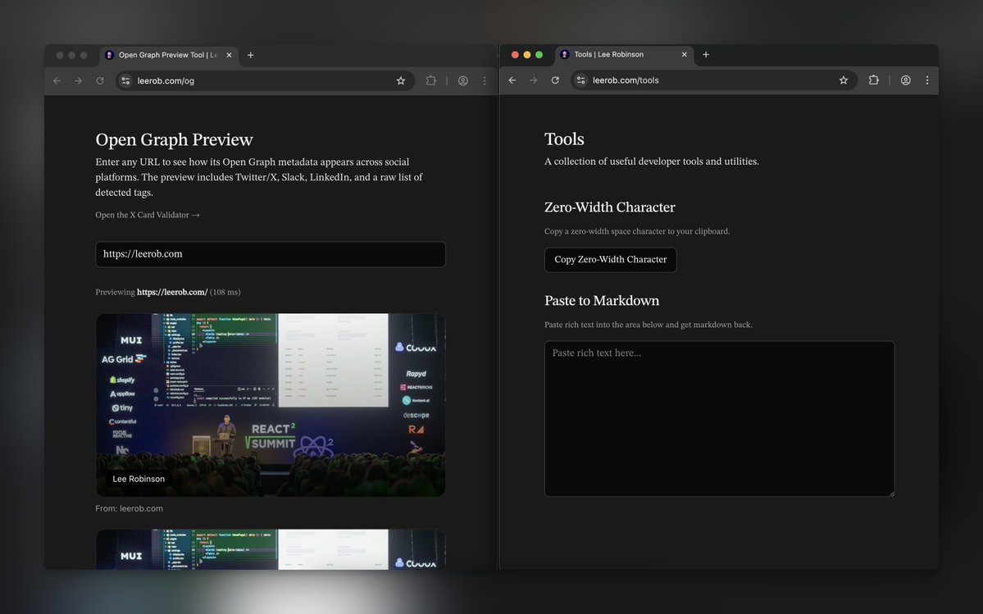Click the leerob.com/og address bar
This screenshot has width=983, height=614.
click(x=265, y=81)
